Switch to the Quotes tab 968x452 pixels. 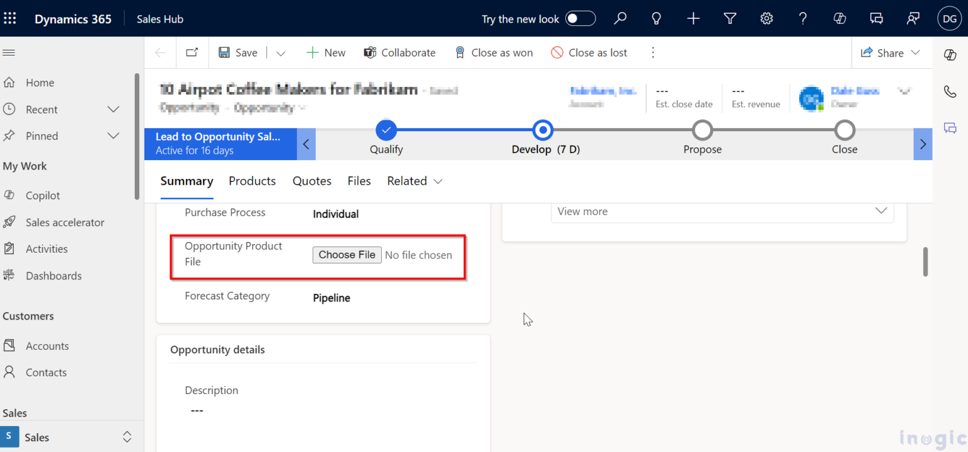pos(311,181)
